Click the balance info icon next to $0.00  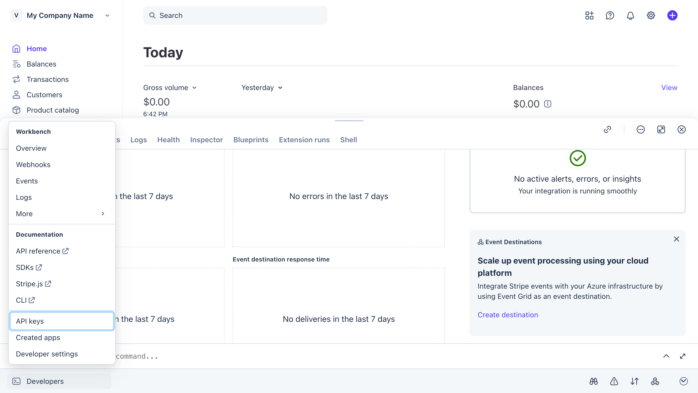[x=548, y=104]
